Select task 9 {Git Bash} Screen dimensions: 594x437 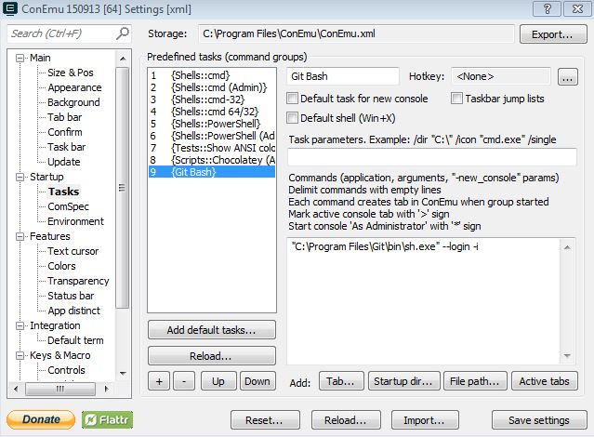pos(212,172)
